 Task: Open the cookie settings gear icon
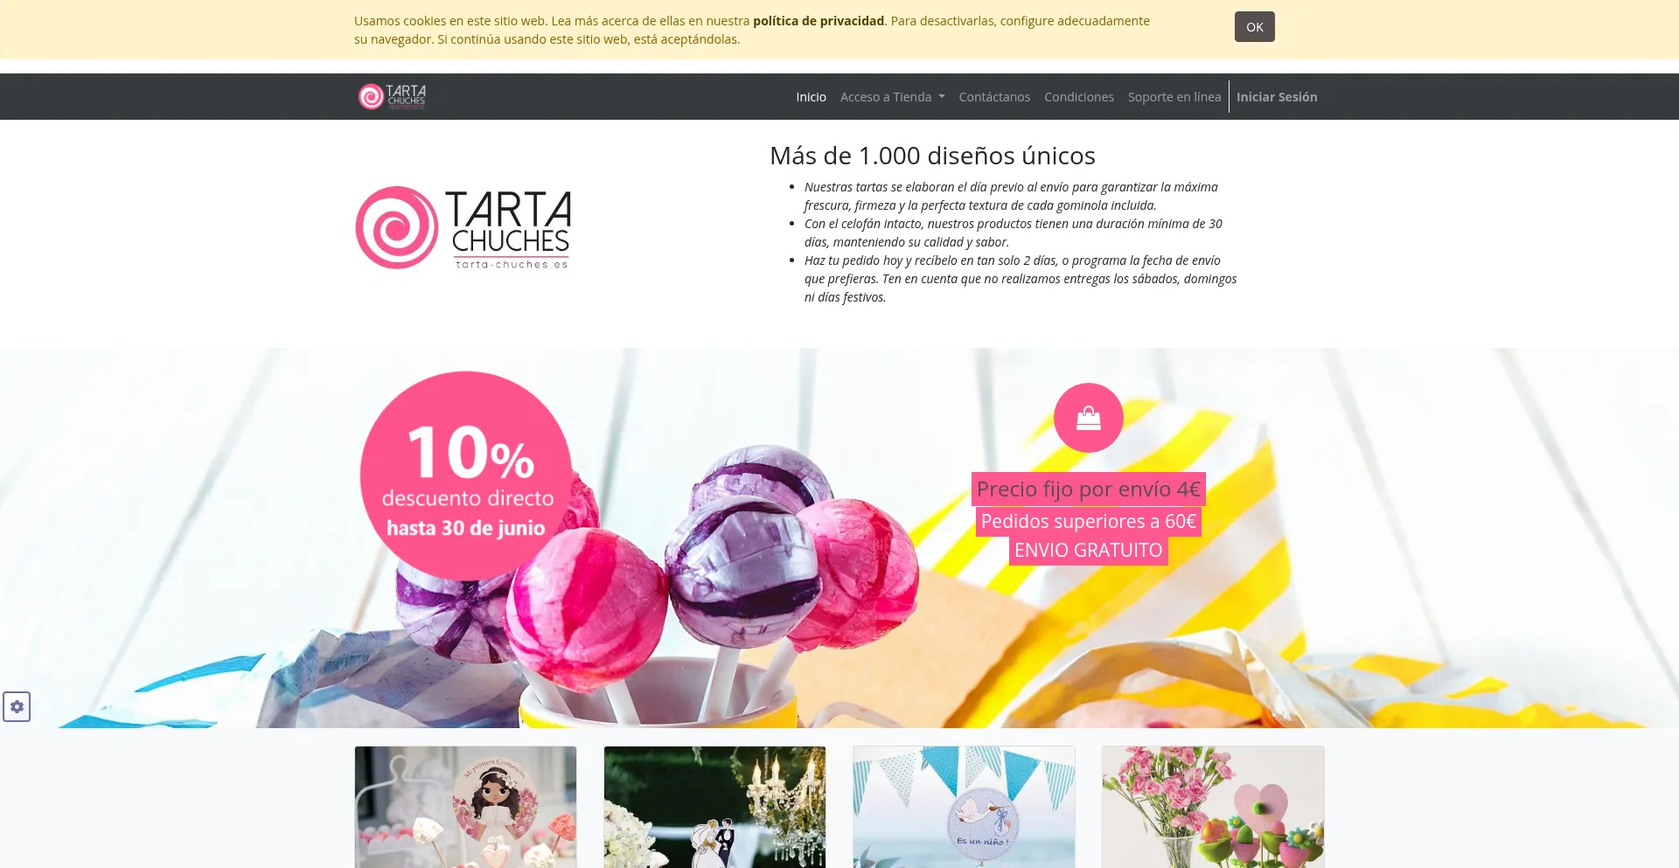point(17,706)
